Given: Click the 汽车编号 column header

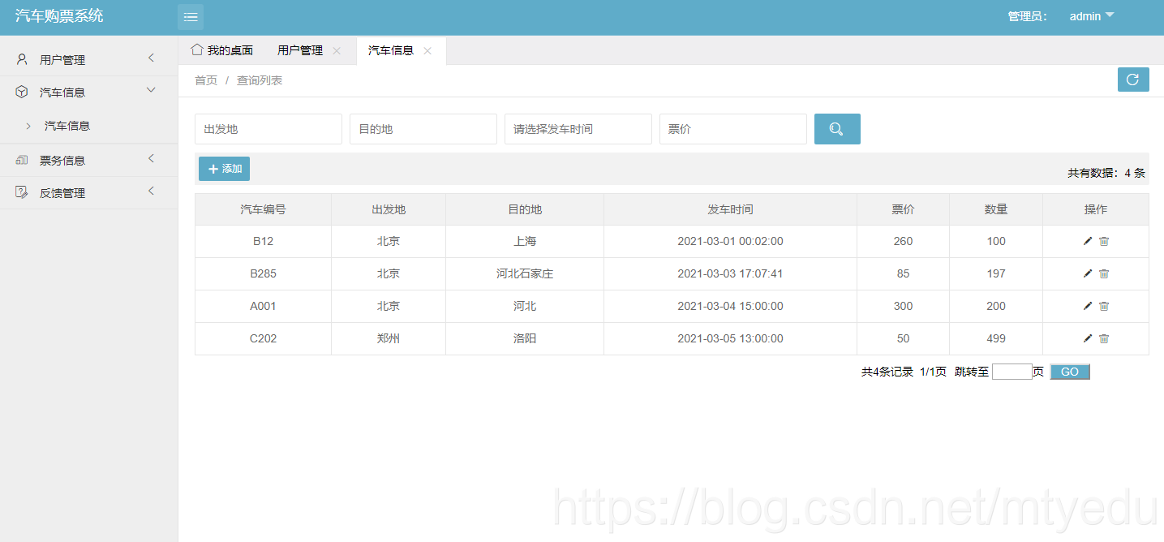Looking at the screenshot, I should pos(263,209).
